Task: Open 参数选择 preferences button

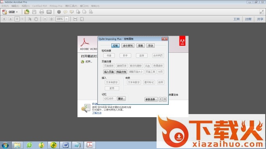Action: coord(151,99)
